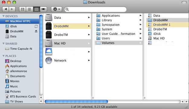Go forward with the right arrow button

pyautogui.click(x=12, y=9)
